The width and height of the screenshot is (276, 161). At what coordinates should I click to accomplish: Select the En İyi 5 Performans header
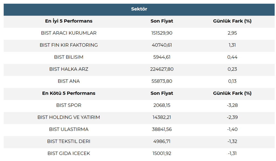(x=69, y=21)
